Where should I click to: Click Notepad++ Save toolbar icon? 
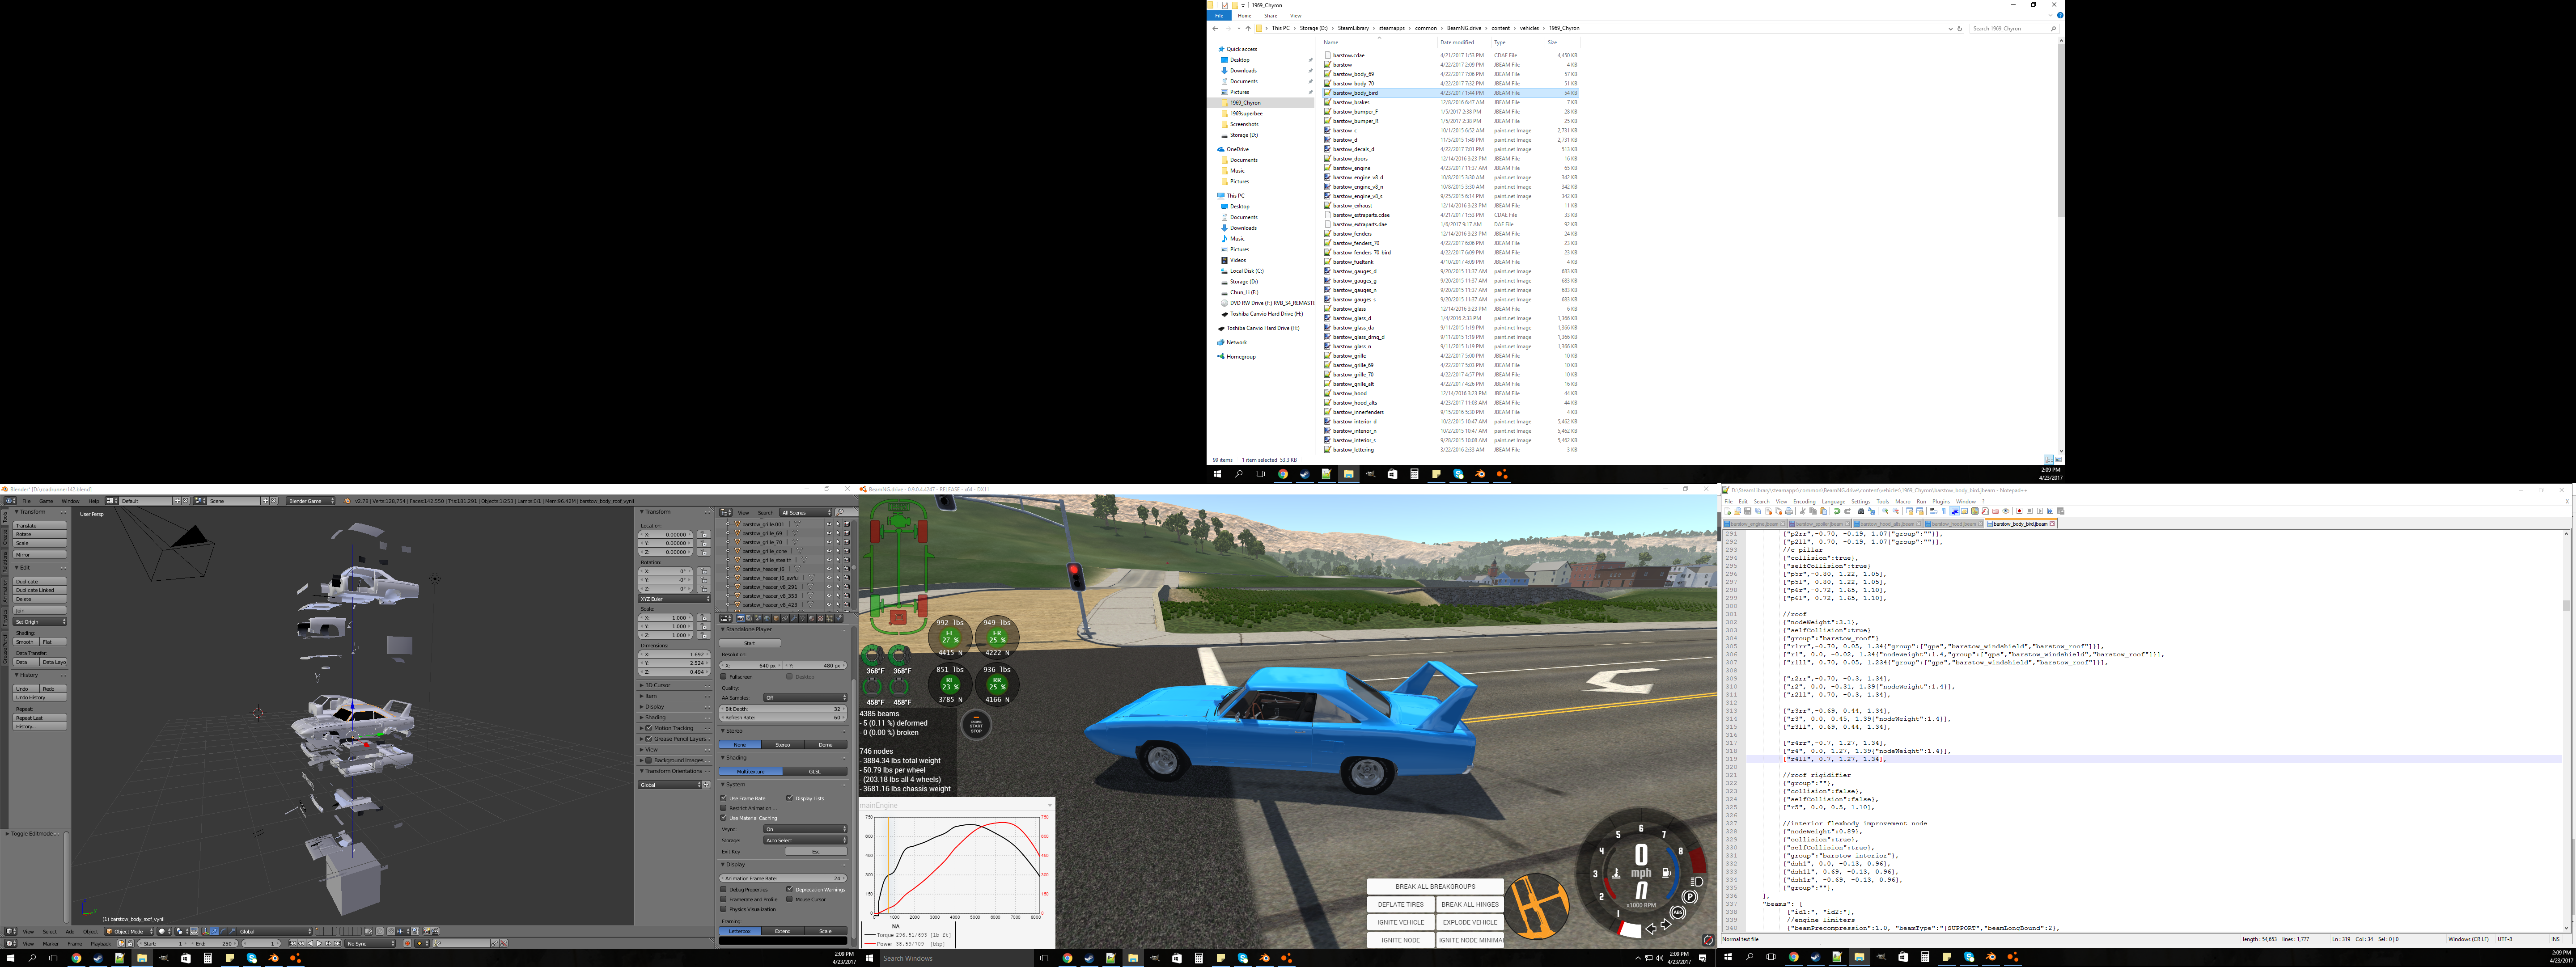coord(1748,511)
